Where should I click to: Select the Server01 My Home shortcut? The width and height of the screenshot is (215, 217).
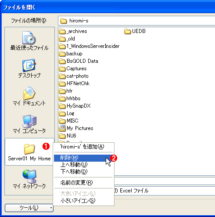tap(29, 152)
